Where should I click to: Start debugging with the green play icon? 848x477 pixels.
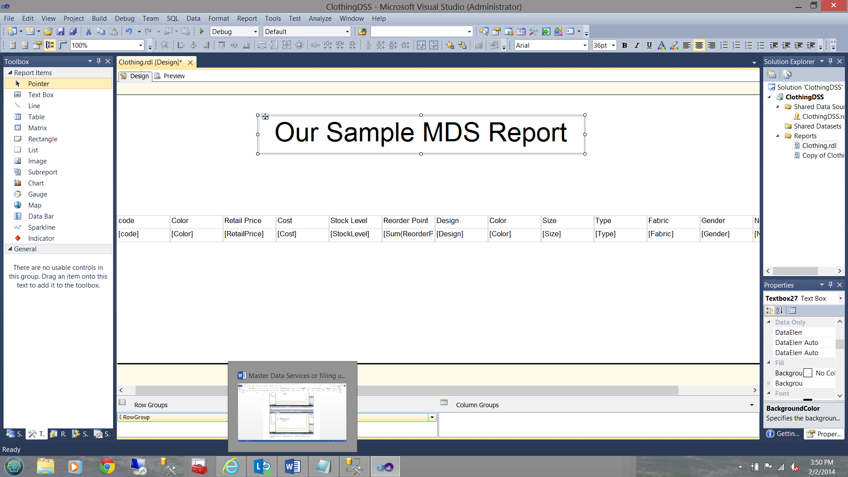click(x=202, y=31)
